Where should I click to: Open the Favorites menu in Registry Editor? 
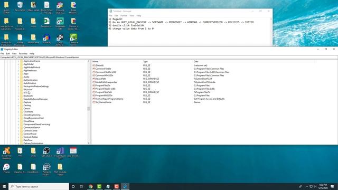tap(23, 53)
